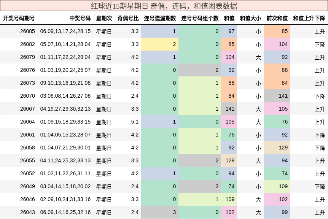Click winning numbers 03,06,08,14,26,27 08

[65, 96]
